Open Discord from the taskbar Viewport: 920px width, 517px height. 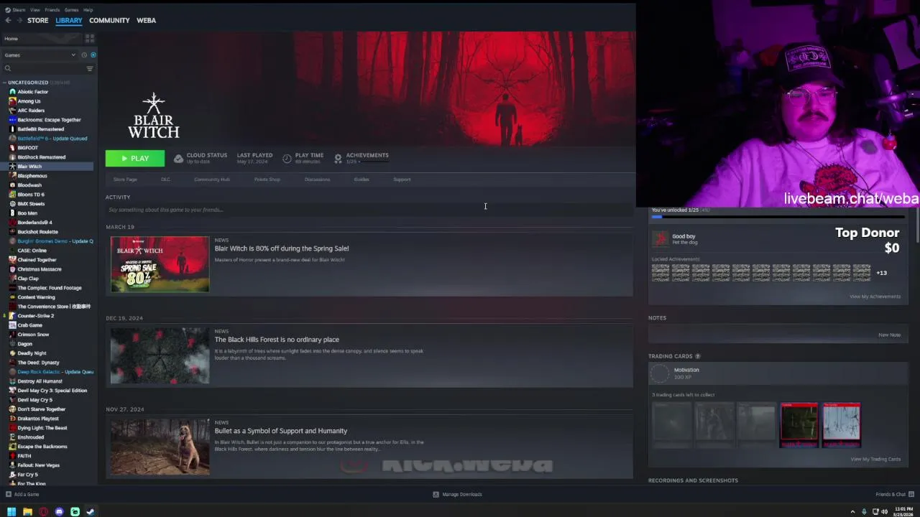tap(59, 512)
